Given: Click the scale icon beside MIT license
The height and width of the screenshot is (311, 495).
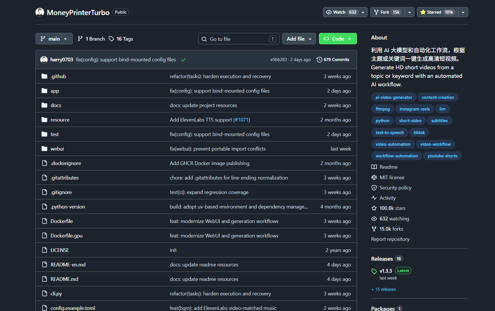Looking at the screenshot, I should [x=374, y=178].
